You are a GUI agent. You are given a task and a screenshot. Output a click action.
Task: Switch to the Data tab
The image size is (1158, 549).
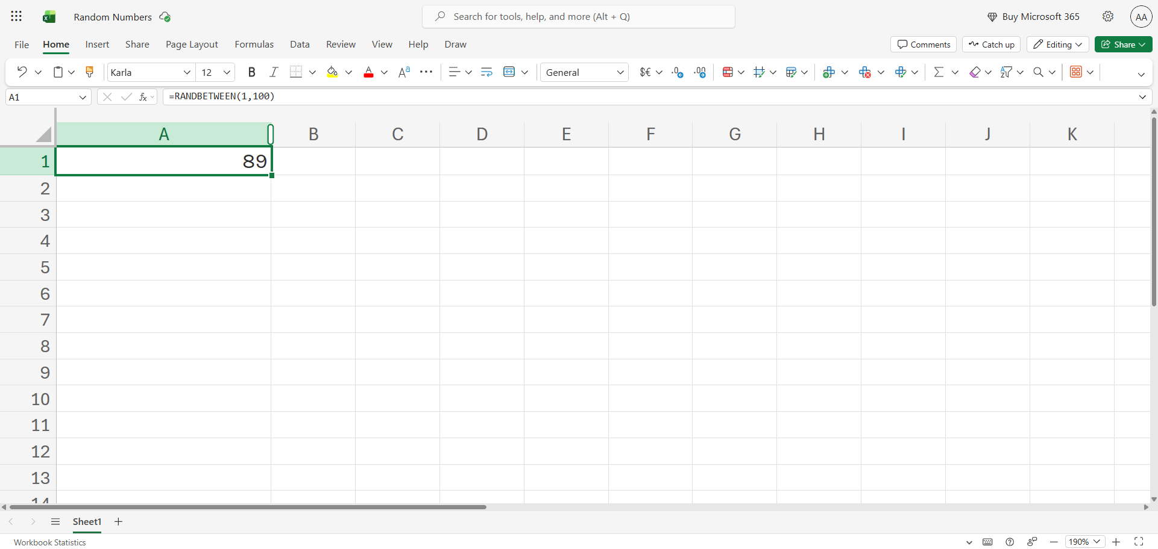300,45
